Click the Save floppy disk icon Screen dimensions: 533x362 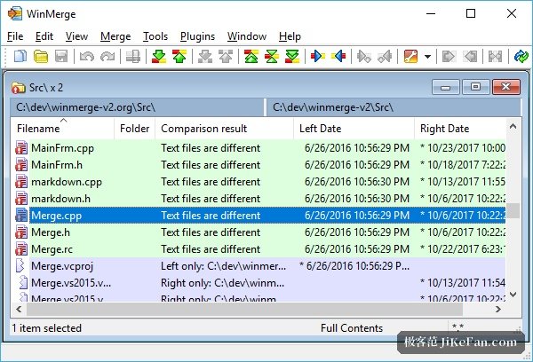click(x=61, y=56)
